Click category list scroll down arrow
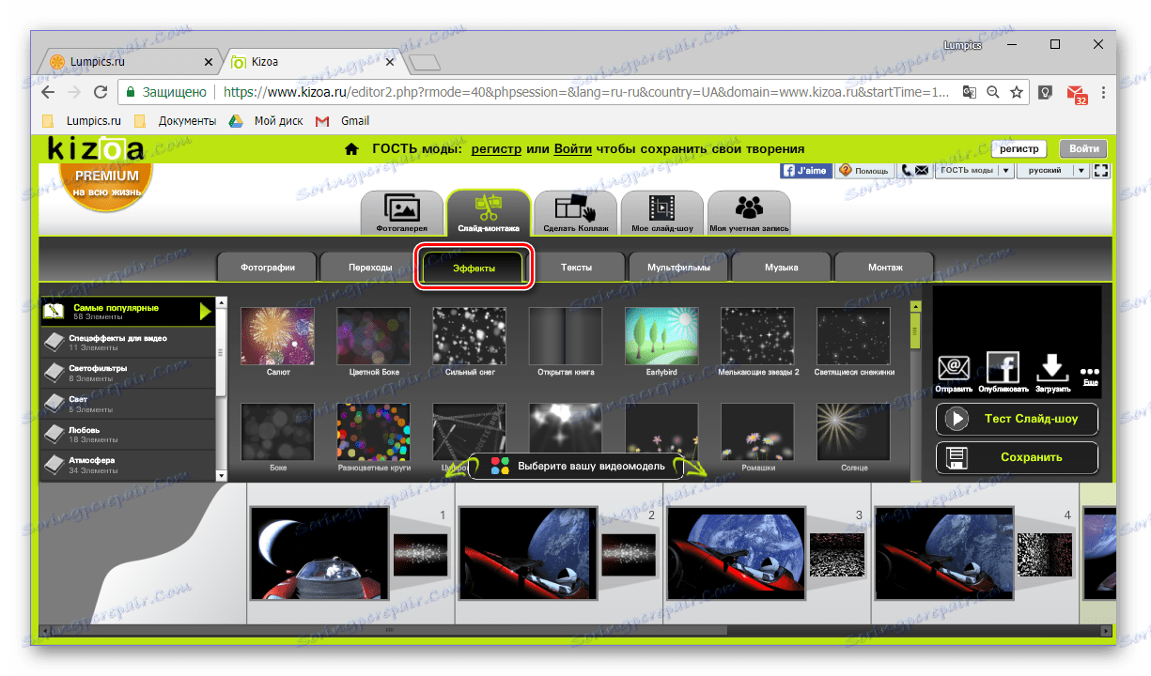 tap(222, 476)
